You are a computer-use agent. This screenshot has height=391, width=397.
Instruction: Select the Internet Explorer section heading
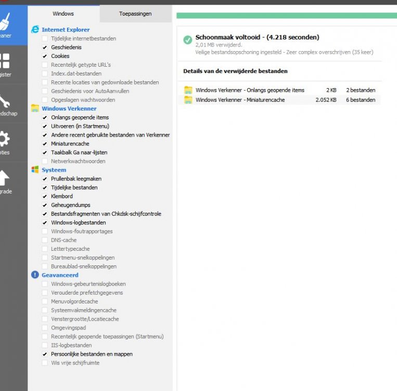coord(66,30)
